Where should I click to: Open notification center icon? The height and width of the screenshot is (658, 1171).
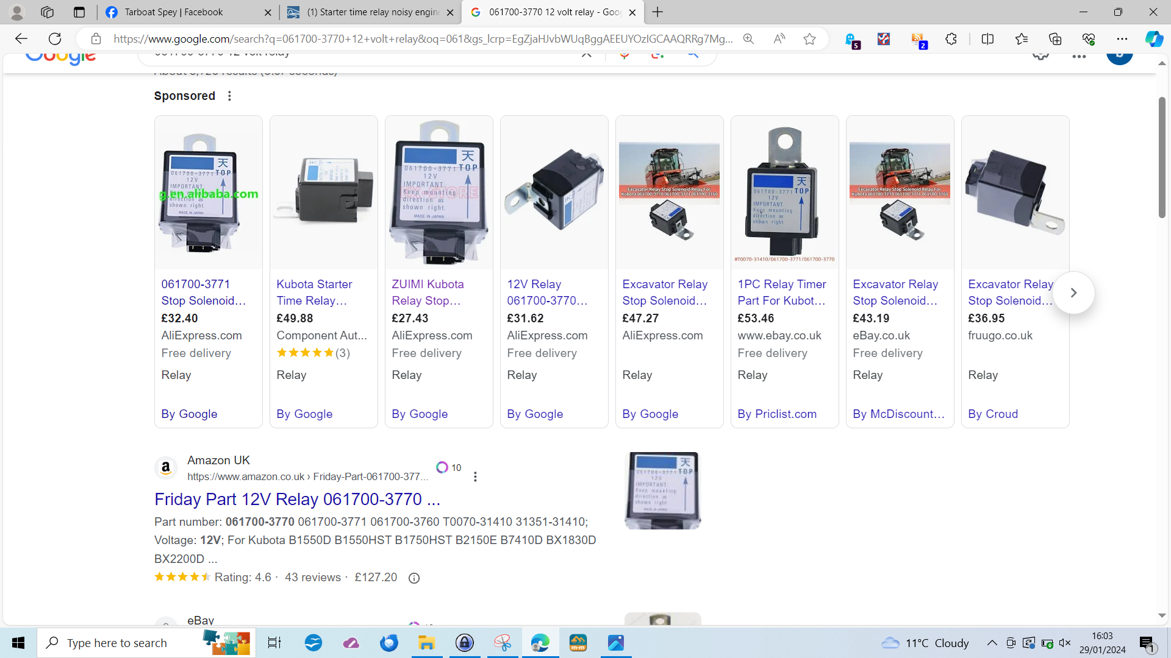[1147, 643]
